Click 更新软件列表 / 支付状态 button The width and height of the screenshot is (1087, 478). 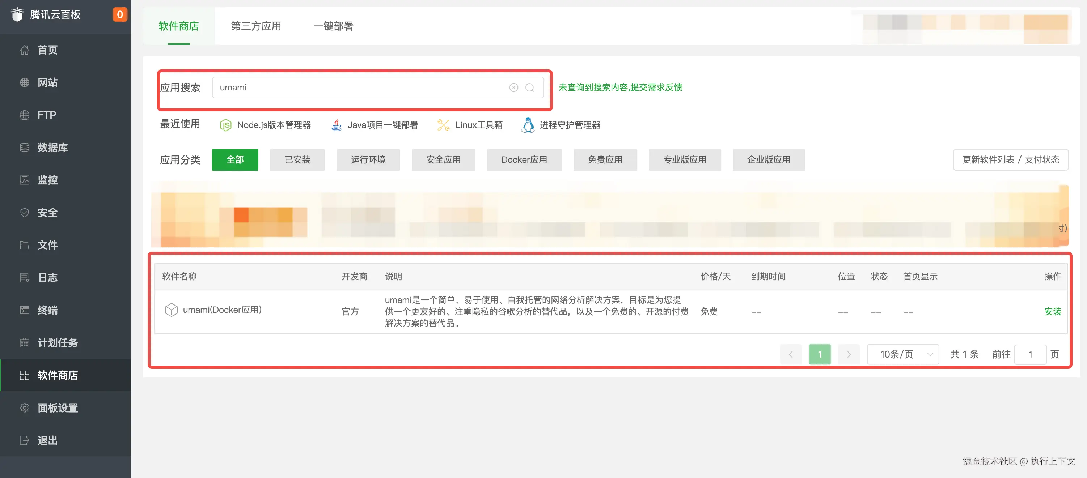(x=1010, y=160)
